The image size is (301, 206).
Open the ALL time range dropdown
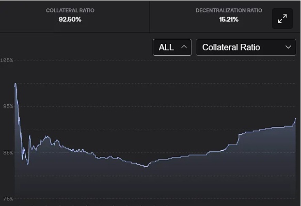coord(172,47)
